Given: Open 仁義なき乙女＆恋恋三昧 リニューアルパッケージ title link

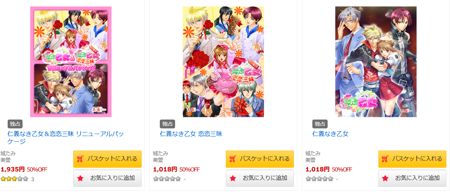Looking at the screenshot, I should (66, 138).
